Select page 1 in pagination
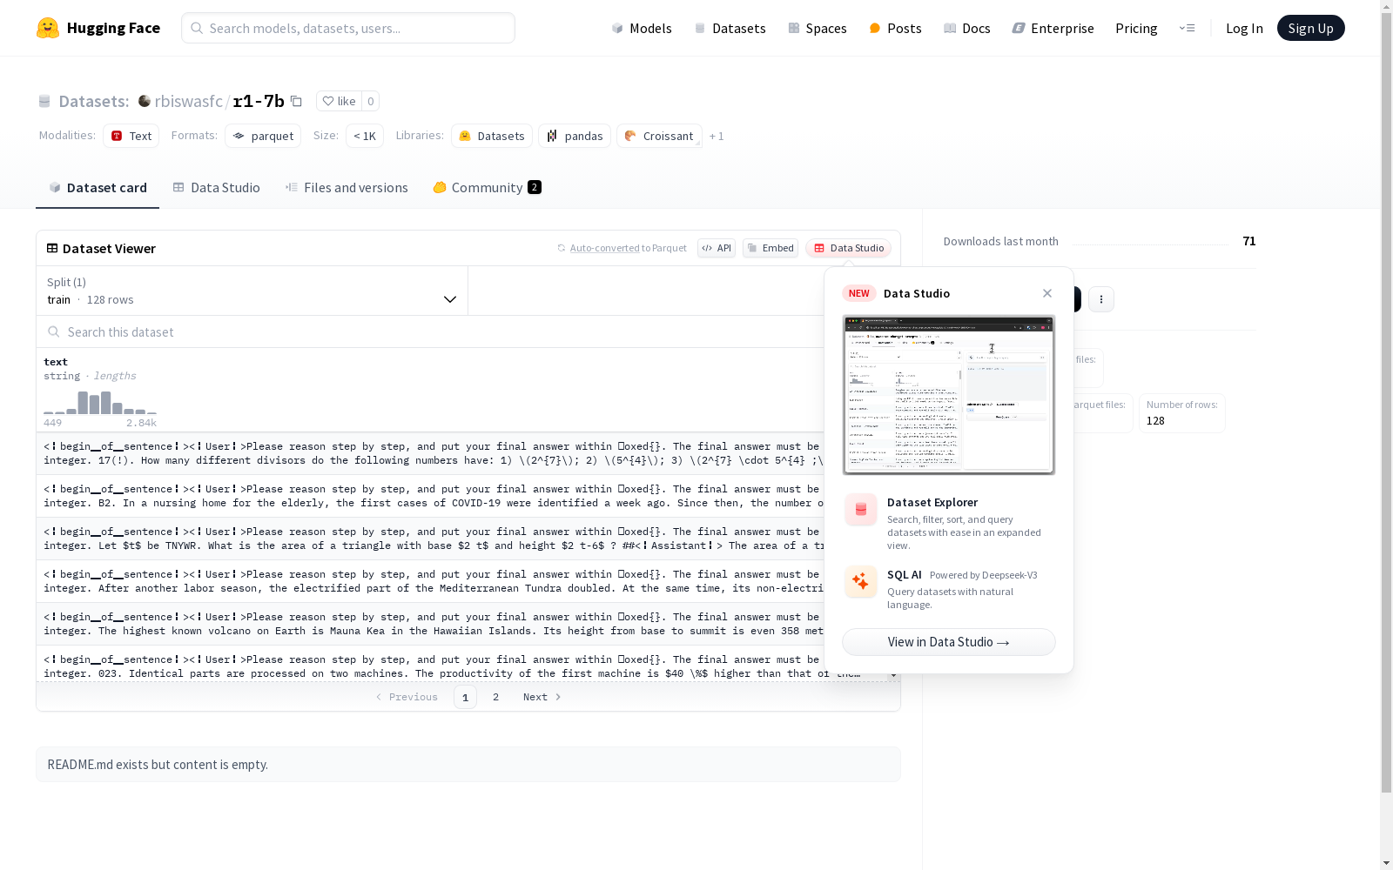Viewport: 1393px width, 870px height. click(465, 697)
